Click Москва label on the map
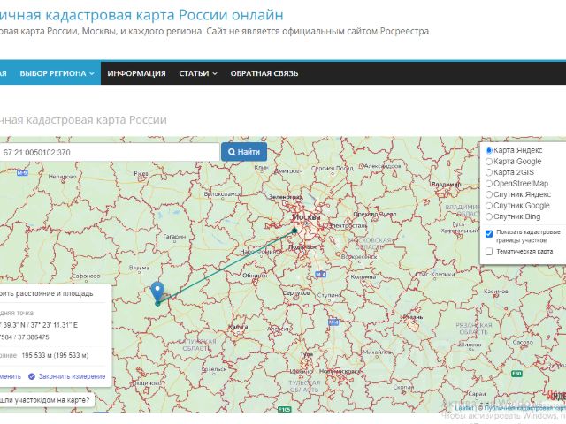This screenshot has height=424, width=566. pos(306,217)
